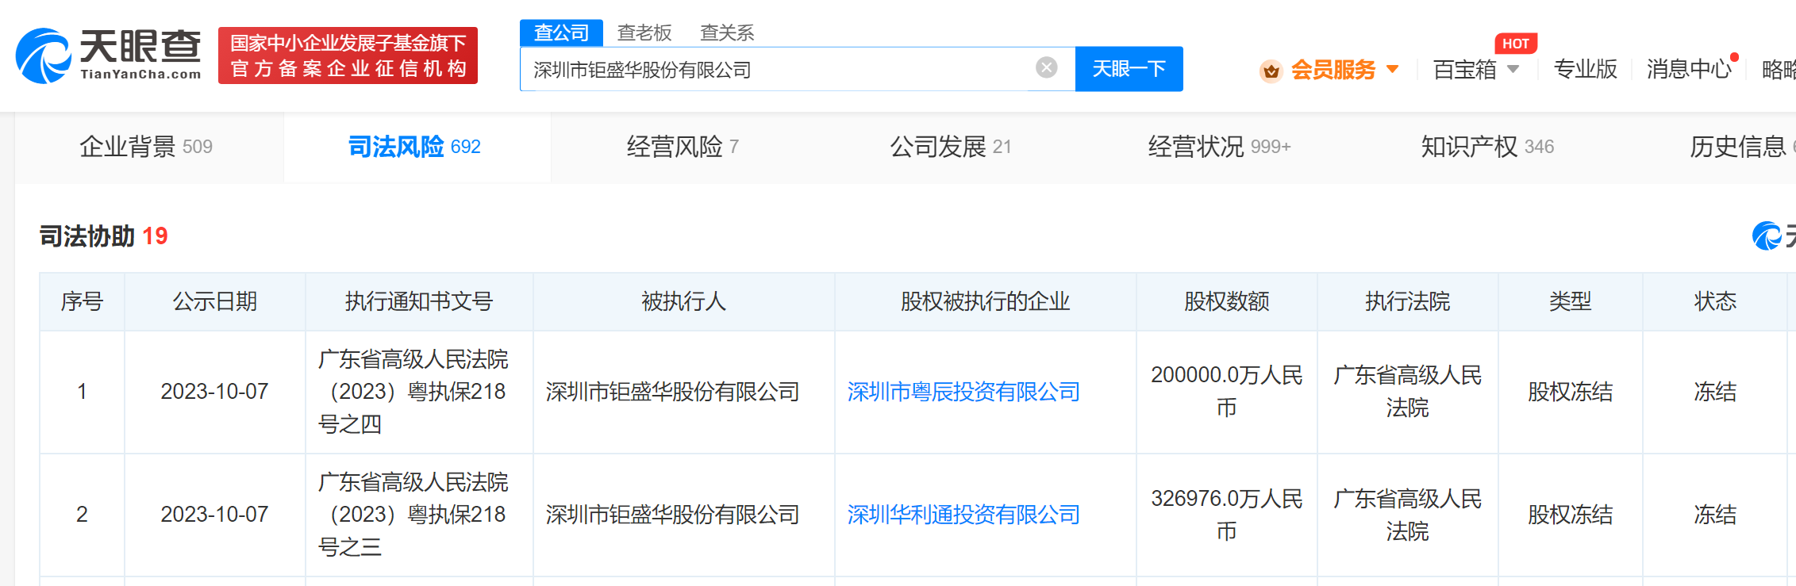Click the 股权被执行的企业 column header
This screenshot has height=586, width=1796.
tap(985, 301)
